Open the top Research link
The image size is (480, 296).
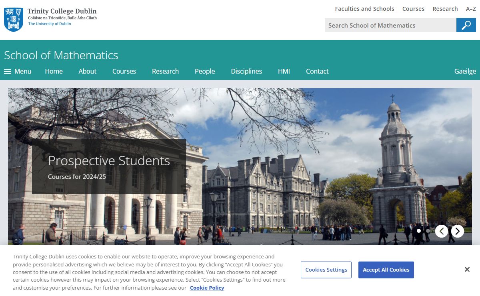point(445,9)
